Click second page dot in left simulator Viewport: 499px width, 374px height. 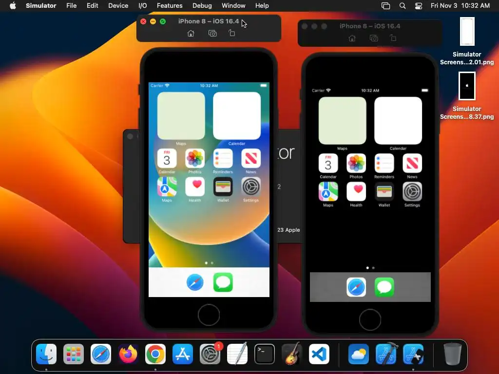click(212, 263)
